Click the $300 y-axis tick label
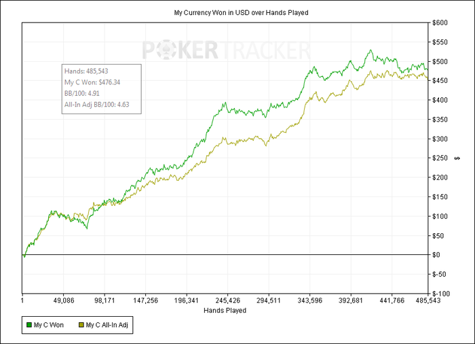The width and height of the screenshot is (475, 344). tap(440, 139)
